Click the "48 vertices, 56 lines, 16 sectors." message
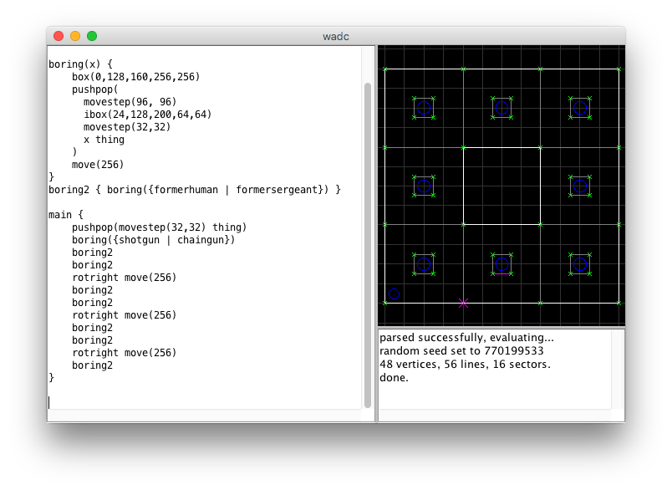The width and height of the screenshot is (672, 490). click(465, 365)
